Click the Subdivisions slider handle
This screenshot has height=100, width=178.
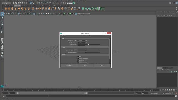(88, 45)
